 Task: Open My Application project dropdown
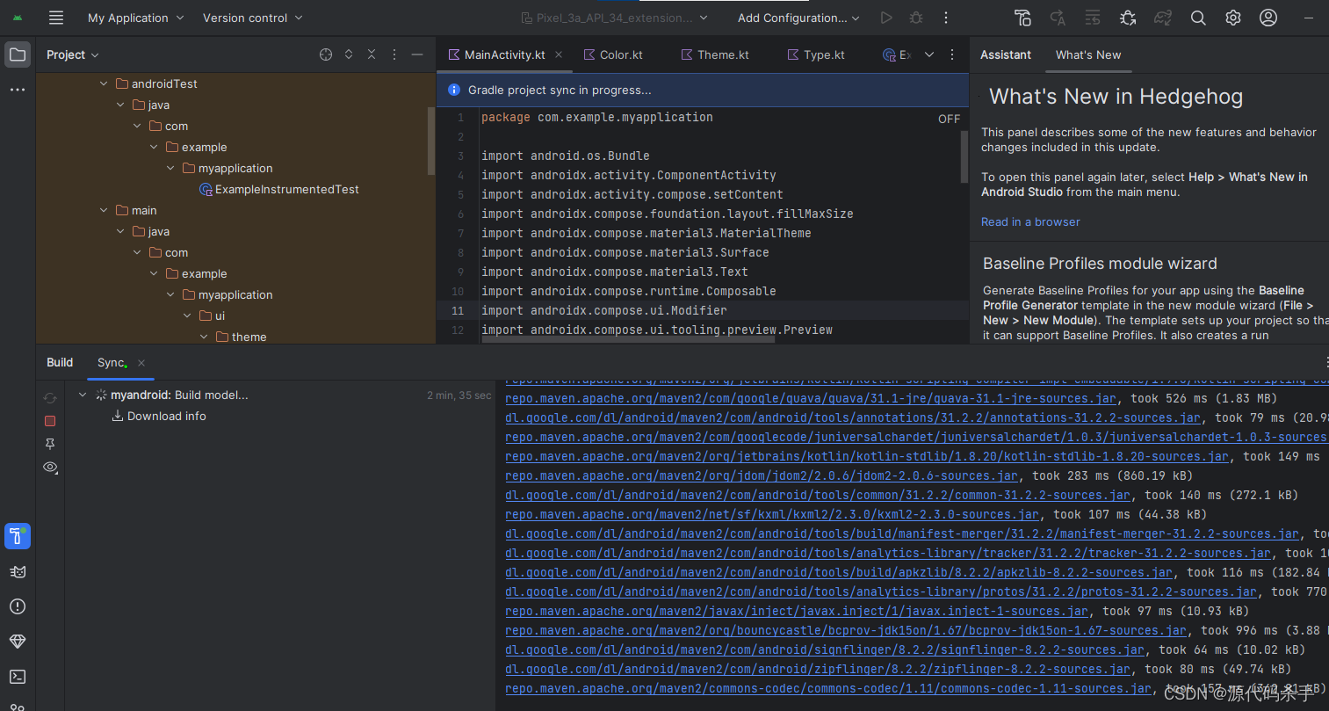point(136,18)
